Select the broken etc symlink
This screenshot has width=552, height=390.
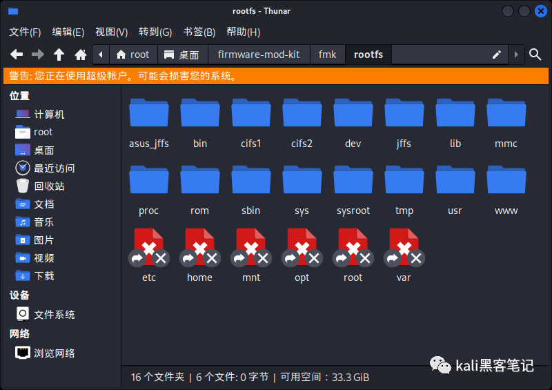[x=149, y=255]
